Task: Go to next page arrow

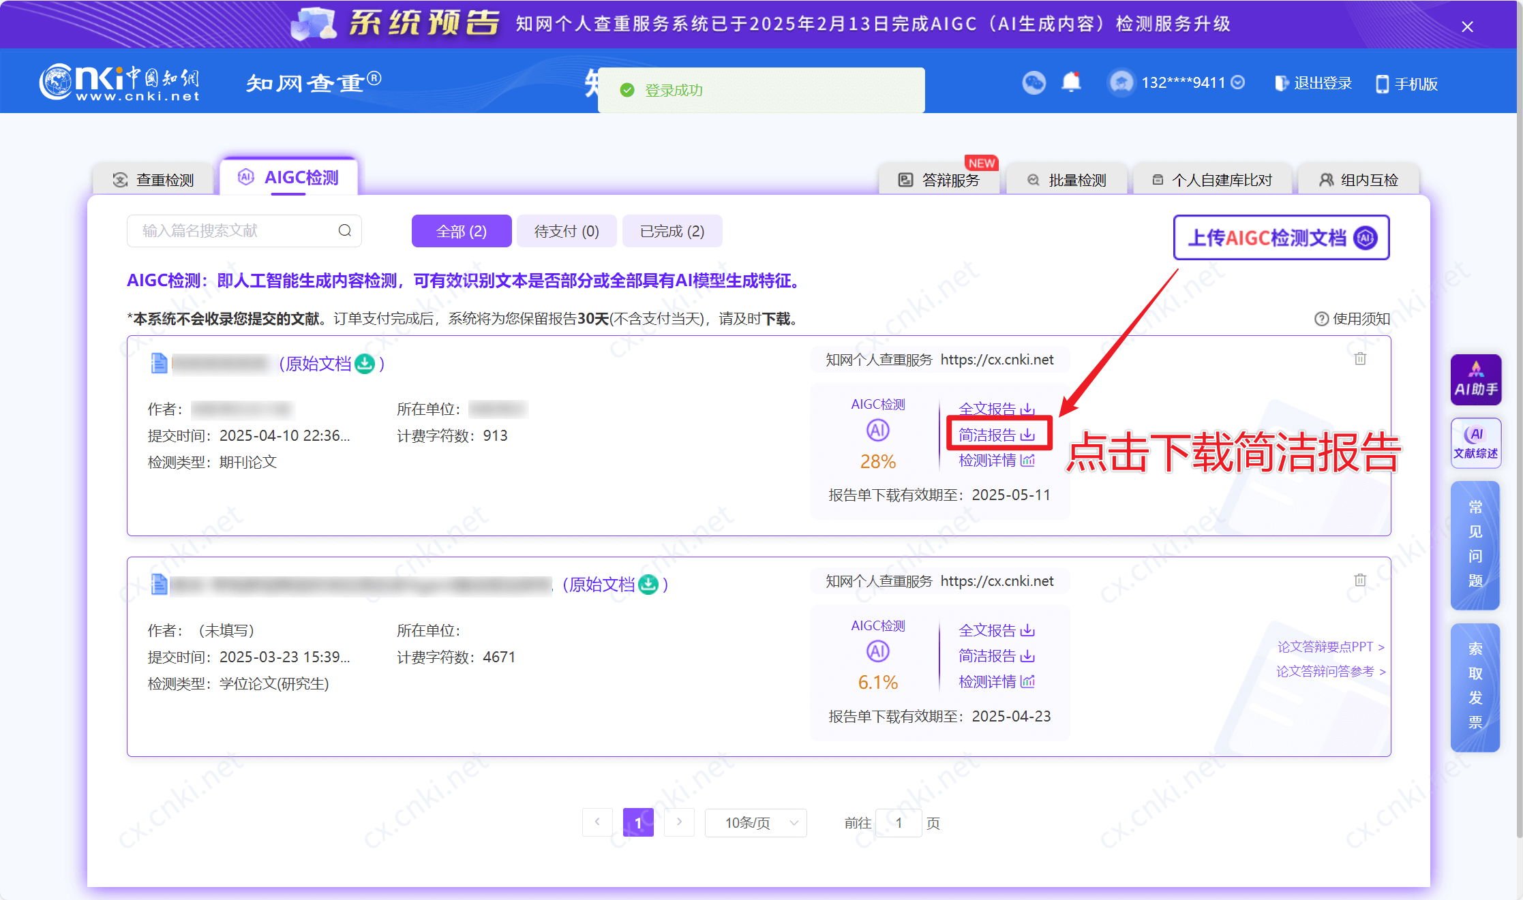Action: click(x=679, y=822)
